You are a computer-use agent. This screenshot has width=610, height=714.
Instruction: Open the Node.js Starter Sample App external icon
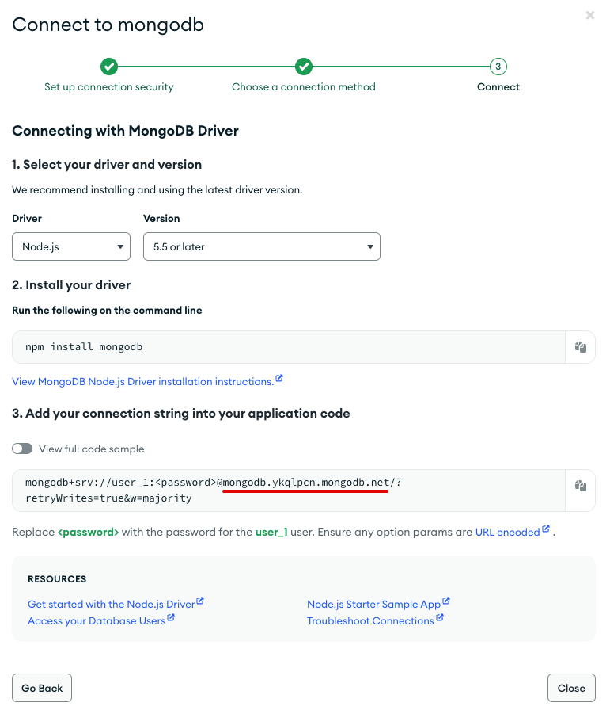point(446,601)
